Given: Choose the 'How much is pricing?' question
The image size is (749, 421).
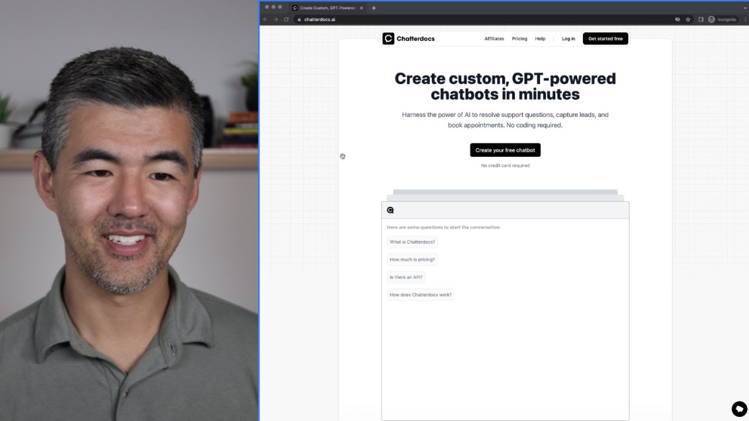Looking at the screenshot, I should coord(413,260).
